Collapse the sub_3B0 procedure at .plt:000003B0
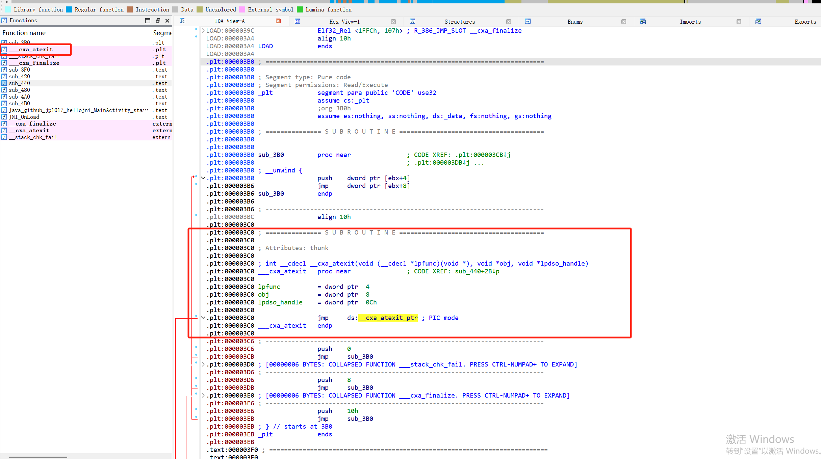 click(x=203, y=178)
